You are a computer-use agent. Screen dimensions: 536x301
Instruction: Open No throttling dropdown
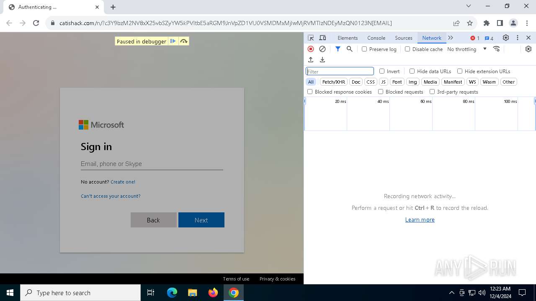tap(467, 49)
